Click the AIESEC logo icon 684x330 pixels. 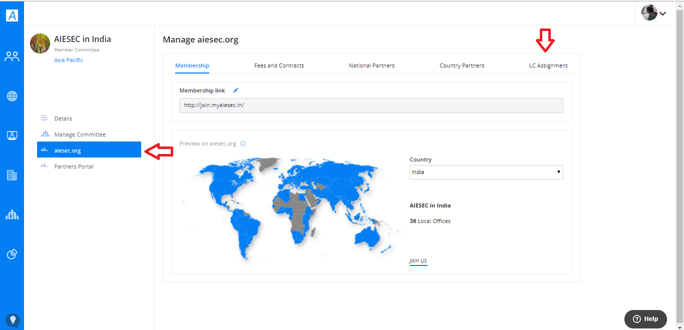(12, 15)
